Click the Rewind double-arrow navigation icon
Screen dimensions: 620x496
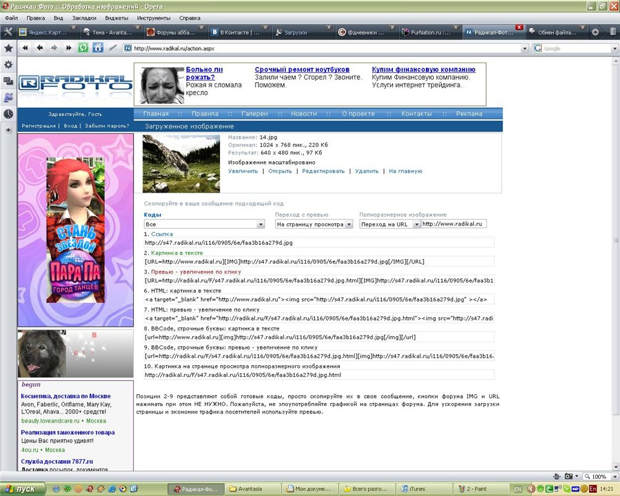coord(26,48)
